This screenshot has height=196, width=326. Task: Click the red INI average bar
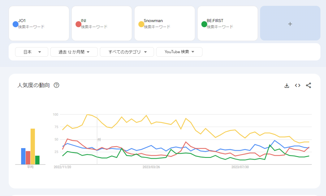coord(28,157)
